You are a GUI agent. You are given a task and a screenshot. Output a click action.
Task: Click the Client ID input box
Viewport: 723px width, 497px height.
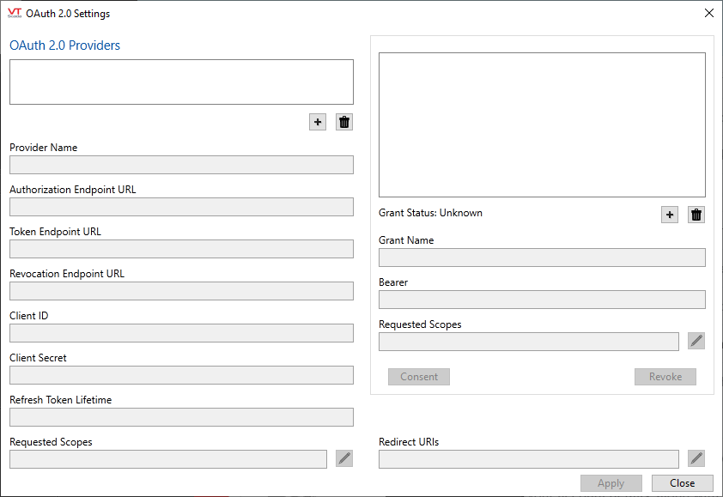pos(181,333)
